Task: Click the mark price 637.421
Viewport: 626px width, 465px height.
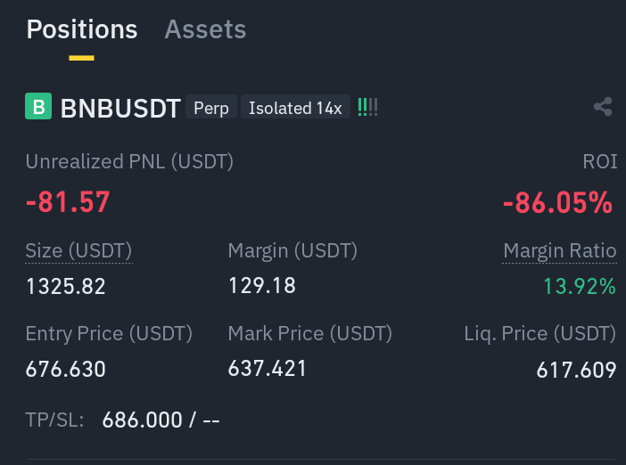Action: pyautogui.click(x=268, y=368)
